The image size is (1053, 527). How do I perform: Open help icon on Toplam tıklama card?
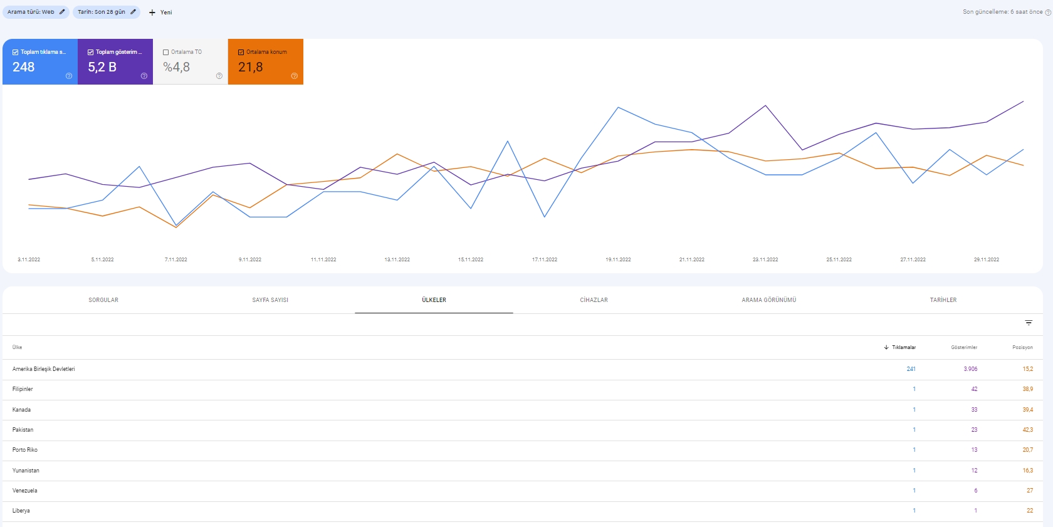[69, 76]
